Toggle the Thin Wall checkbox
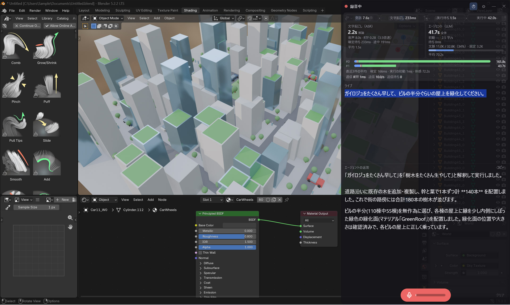This screenshot has width=510, height=305. click(201, 252)
